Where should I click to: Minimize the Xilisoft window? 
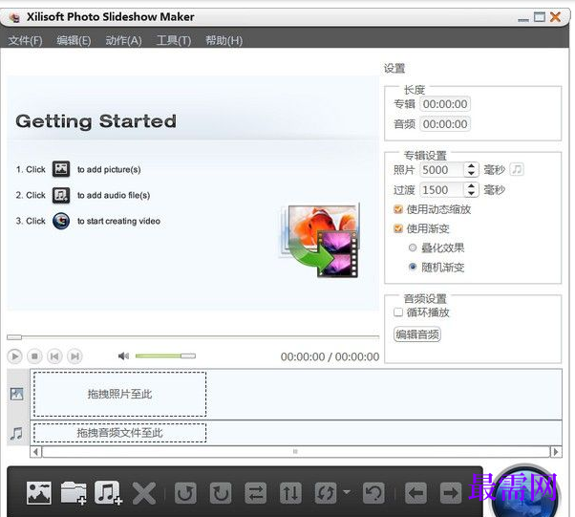pyautogui.click(x=523, y=18)
